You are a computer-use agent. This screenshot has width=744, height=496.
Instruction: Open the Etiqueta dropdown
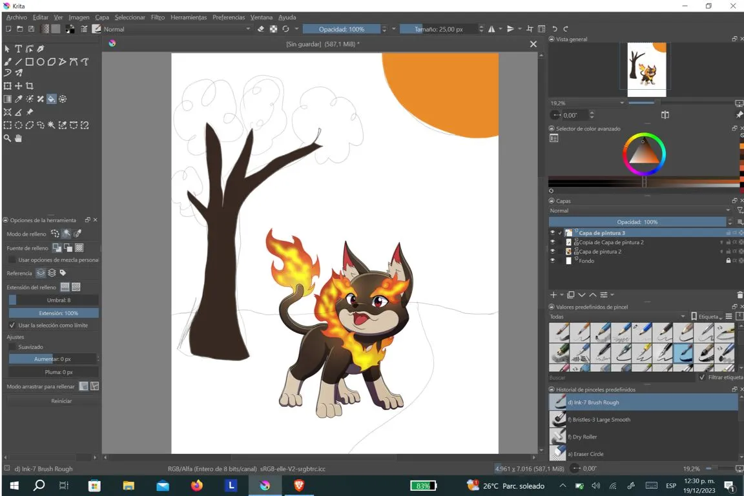click(707, 316)
